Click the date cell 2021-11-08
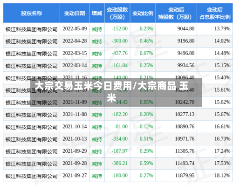 (75, 114)
